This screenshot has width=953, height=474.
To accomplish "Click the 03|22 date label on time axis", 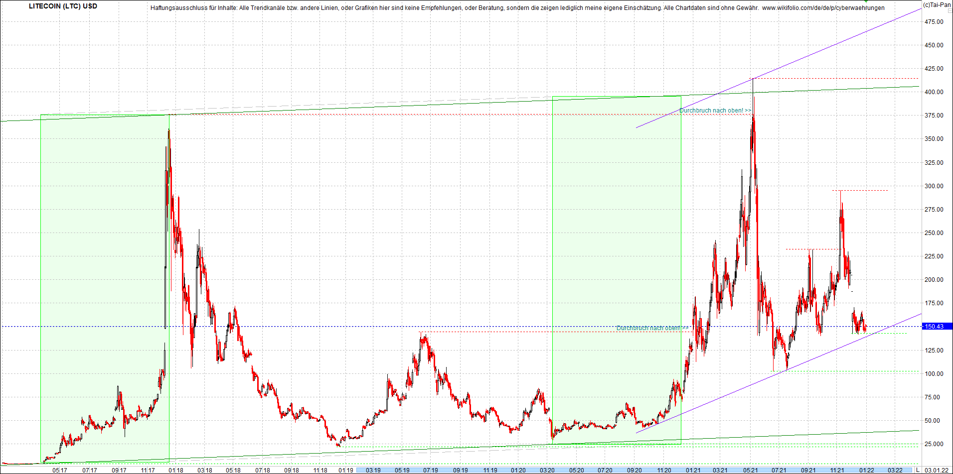I will (895, 470).
